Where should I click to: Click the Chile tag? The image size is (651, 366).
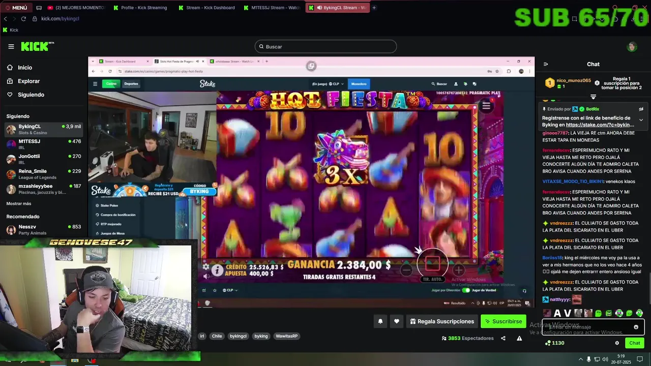217,336
